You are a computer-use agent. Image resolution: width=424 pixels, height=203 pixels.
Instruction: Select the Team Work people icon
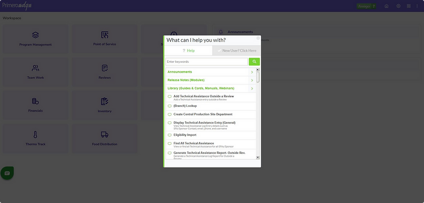pyautogui.click(x=35, y=68)
